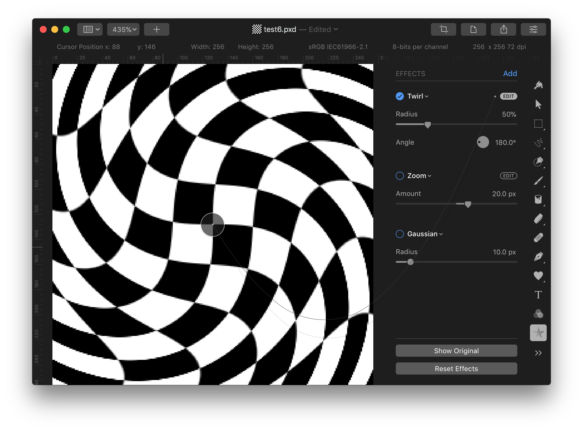Click the Width: 256 info text
The width and height of the screenshot is (583, 431).
[x=208, y=47]
